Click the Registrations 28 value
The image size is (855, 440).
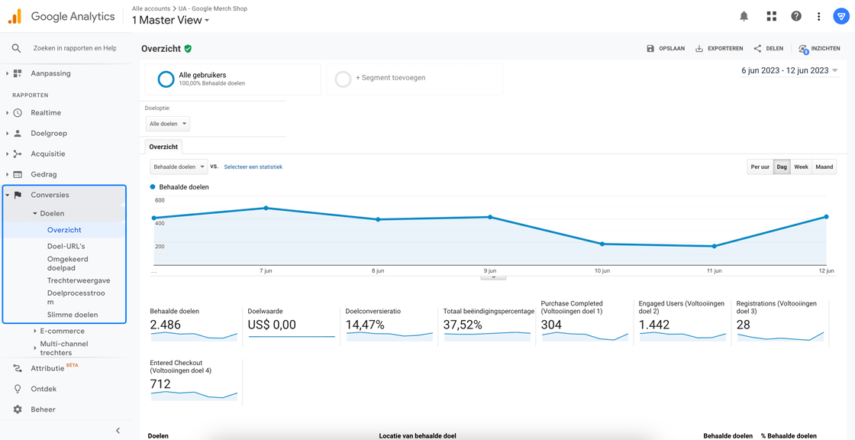click(x=744, y=325)
